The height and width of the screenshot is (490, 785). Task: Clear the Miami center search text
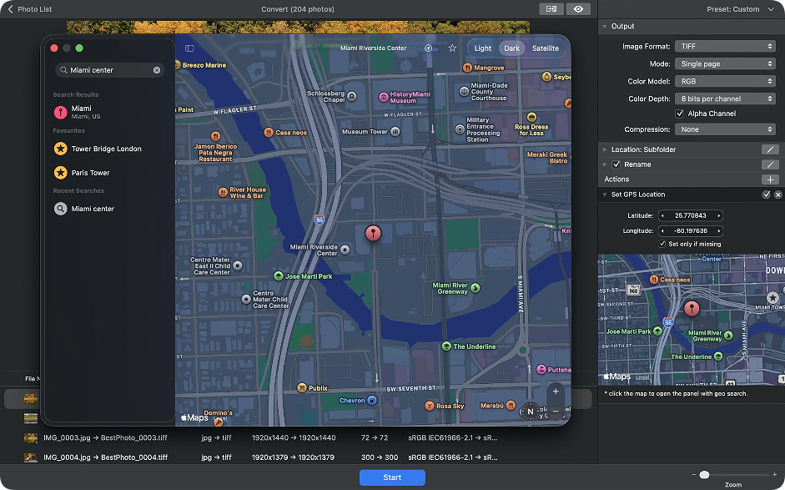click(157, 70)
